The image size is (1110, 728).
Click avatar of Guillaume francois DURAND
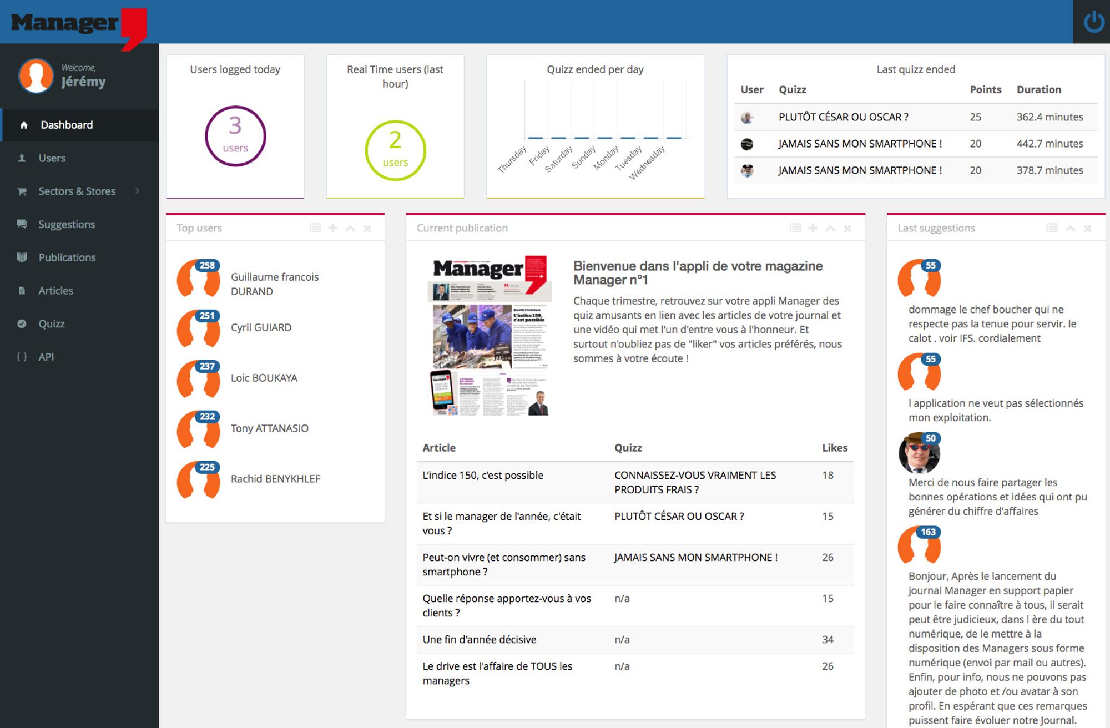coord(199,278)
